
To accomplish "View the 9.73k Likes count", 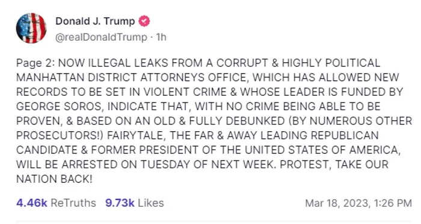I will (120, 203).
